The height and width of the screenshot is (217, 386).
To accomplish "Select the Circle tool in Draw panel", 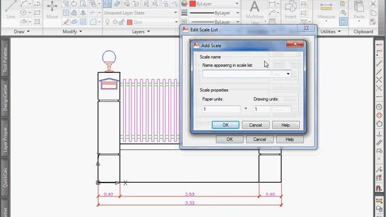I will (24, 12).
